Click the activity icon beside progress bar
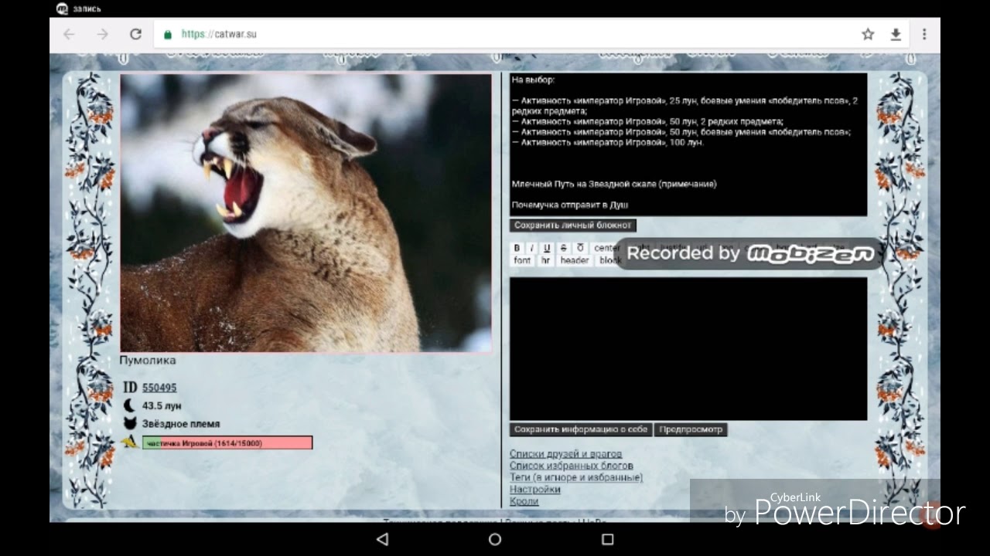 129,442
